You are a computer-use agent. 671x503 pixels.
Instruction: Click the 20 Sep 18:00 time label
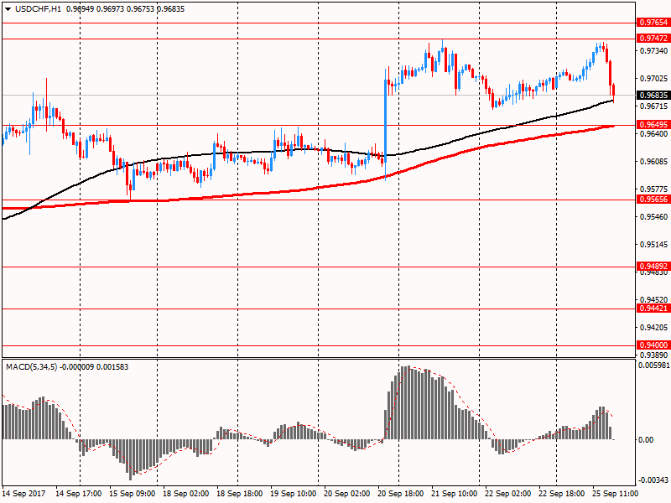click(x=401, y=494)
